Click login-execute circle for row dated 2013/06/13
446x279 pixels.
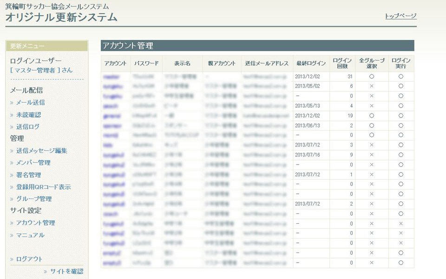(x=400, y=126)
